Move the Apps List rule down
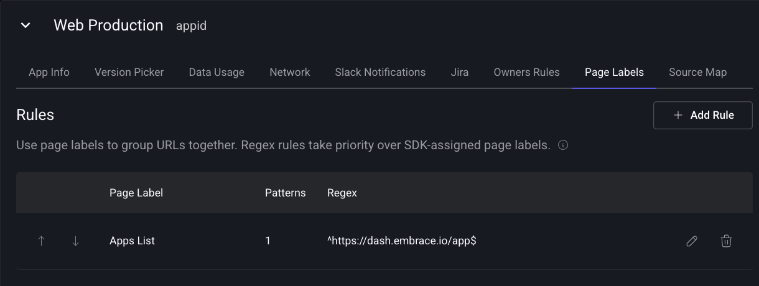This screenshot has width=759, height=286. [x=75, y=241]
